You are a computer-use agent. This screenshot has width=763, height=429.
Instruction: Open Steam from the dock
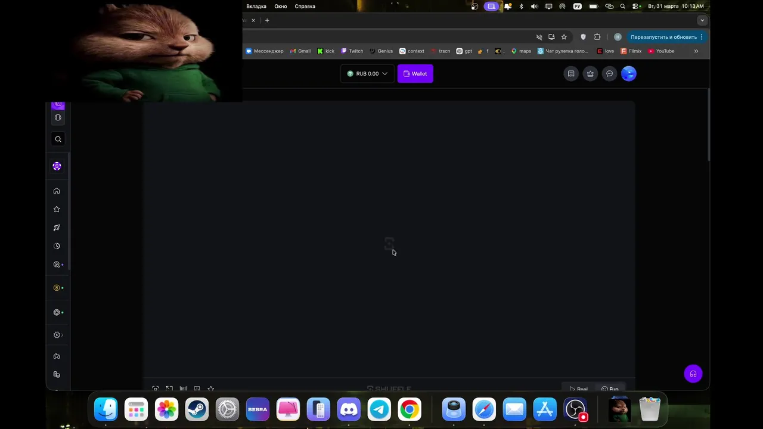[x=197, y=409]
